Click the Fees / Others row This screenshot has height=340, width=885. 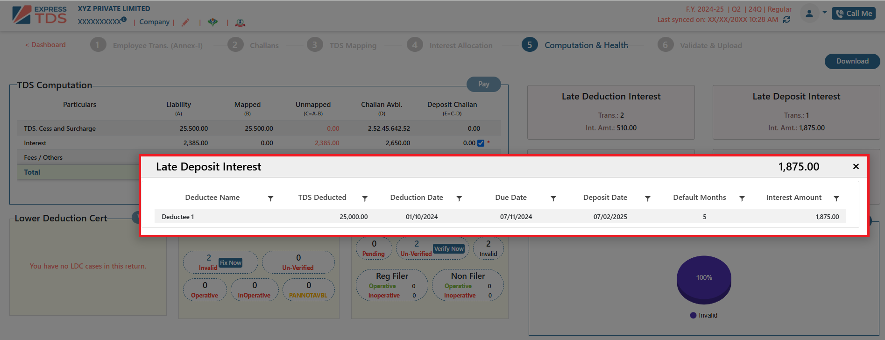click(x=78, y=157)
